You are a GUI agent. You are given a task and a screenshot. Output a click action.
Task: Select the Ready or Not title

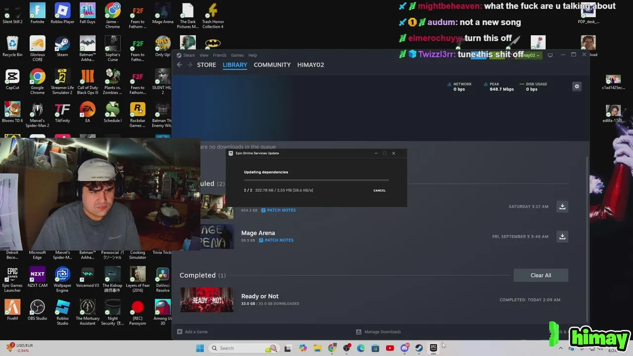pyautogui.click(x=260, y=296)
